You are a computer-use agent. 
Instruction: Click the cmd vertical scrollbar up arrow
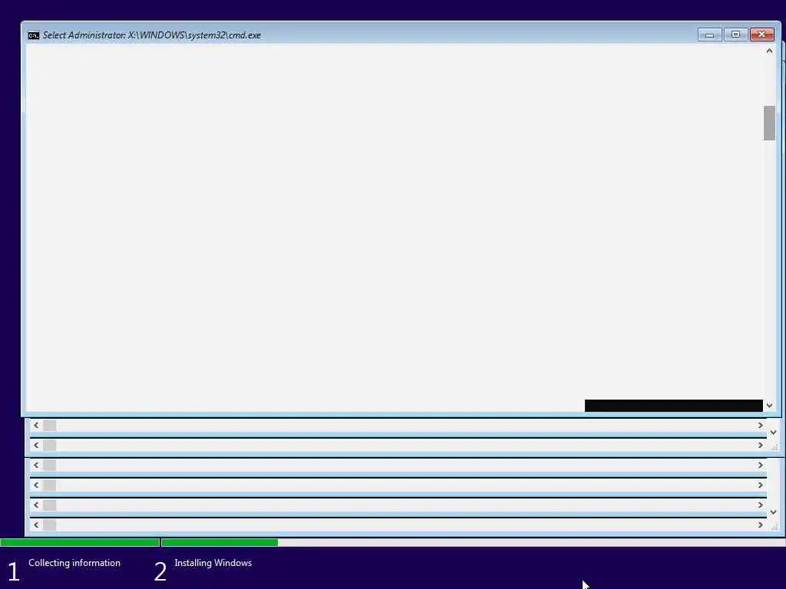(x=769, y=51)
